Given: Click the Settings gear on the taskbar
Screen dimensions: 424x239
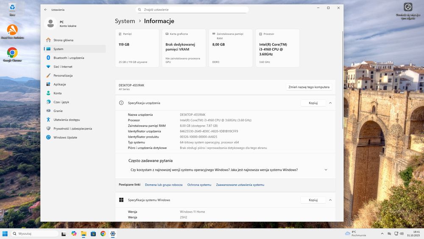Looking at the screenshot, I should [113, 233].
